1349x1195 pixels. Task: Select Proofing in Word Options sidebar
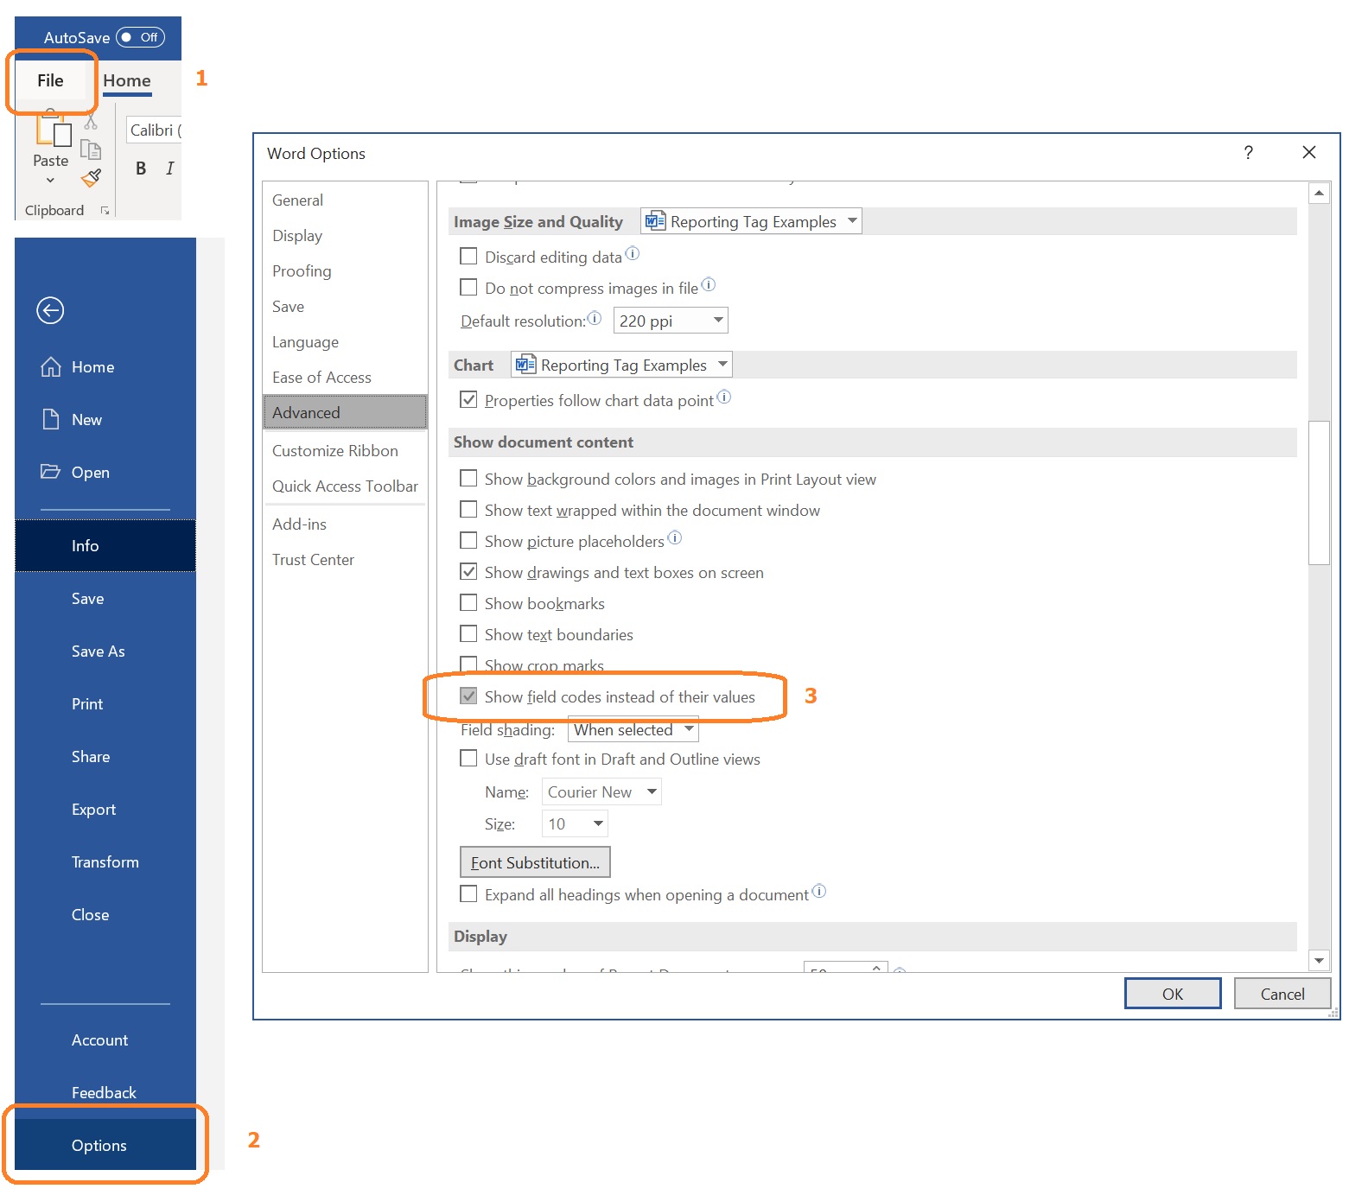pyautogui.click(x=302, y=271)
